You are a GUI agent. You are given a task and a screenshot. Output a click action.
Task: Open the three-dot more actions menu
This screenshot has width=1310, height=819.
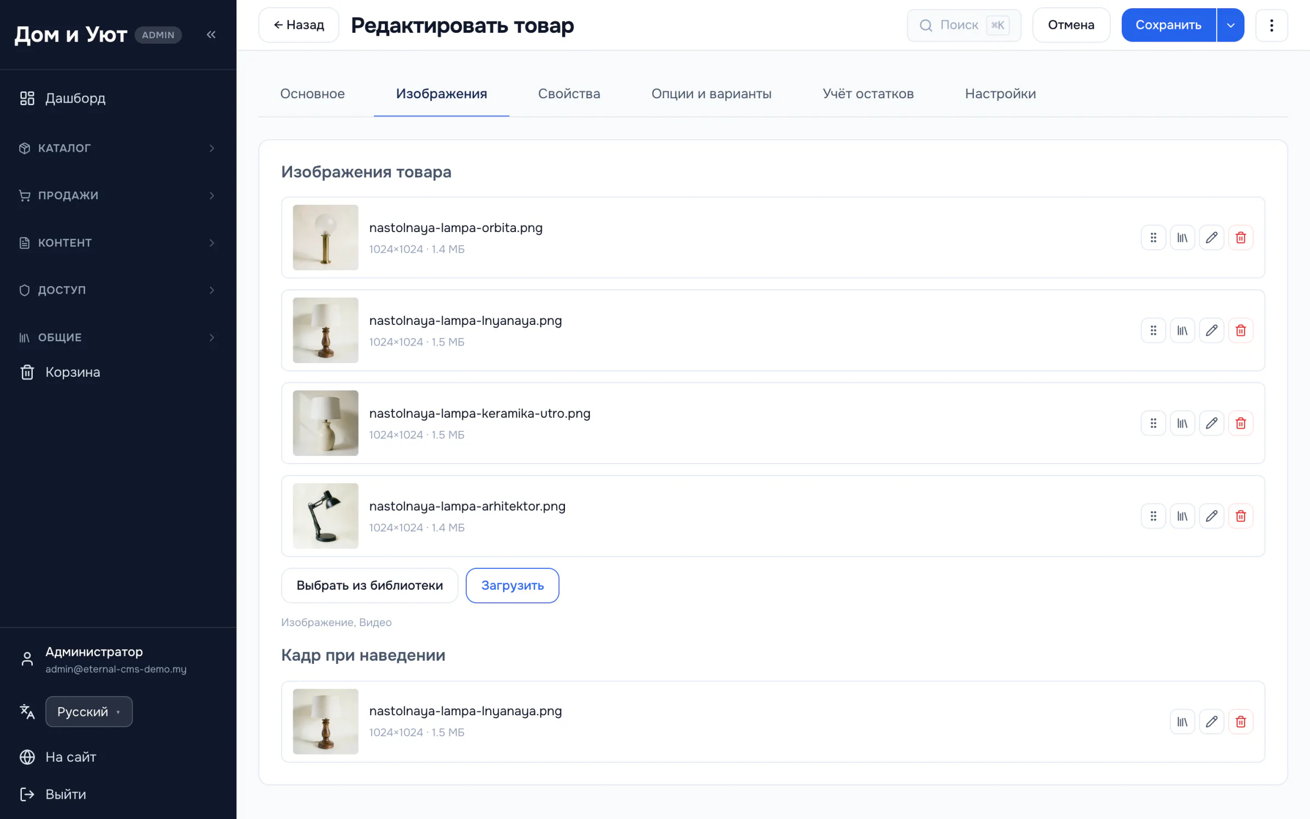1271,25
